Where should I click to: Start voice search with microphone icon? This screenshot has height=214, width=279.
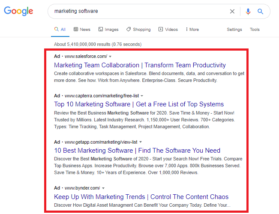[x=248, y=12]
